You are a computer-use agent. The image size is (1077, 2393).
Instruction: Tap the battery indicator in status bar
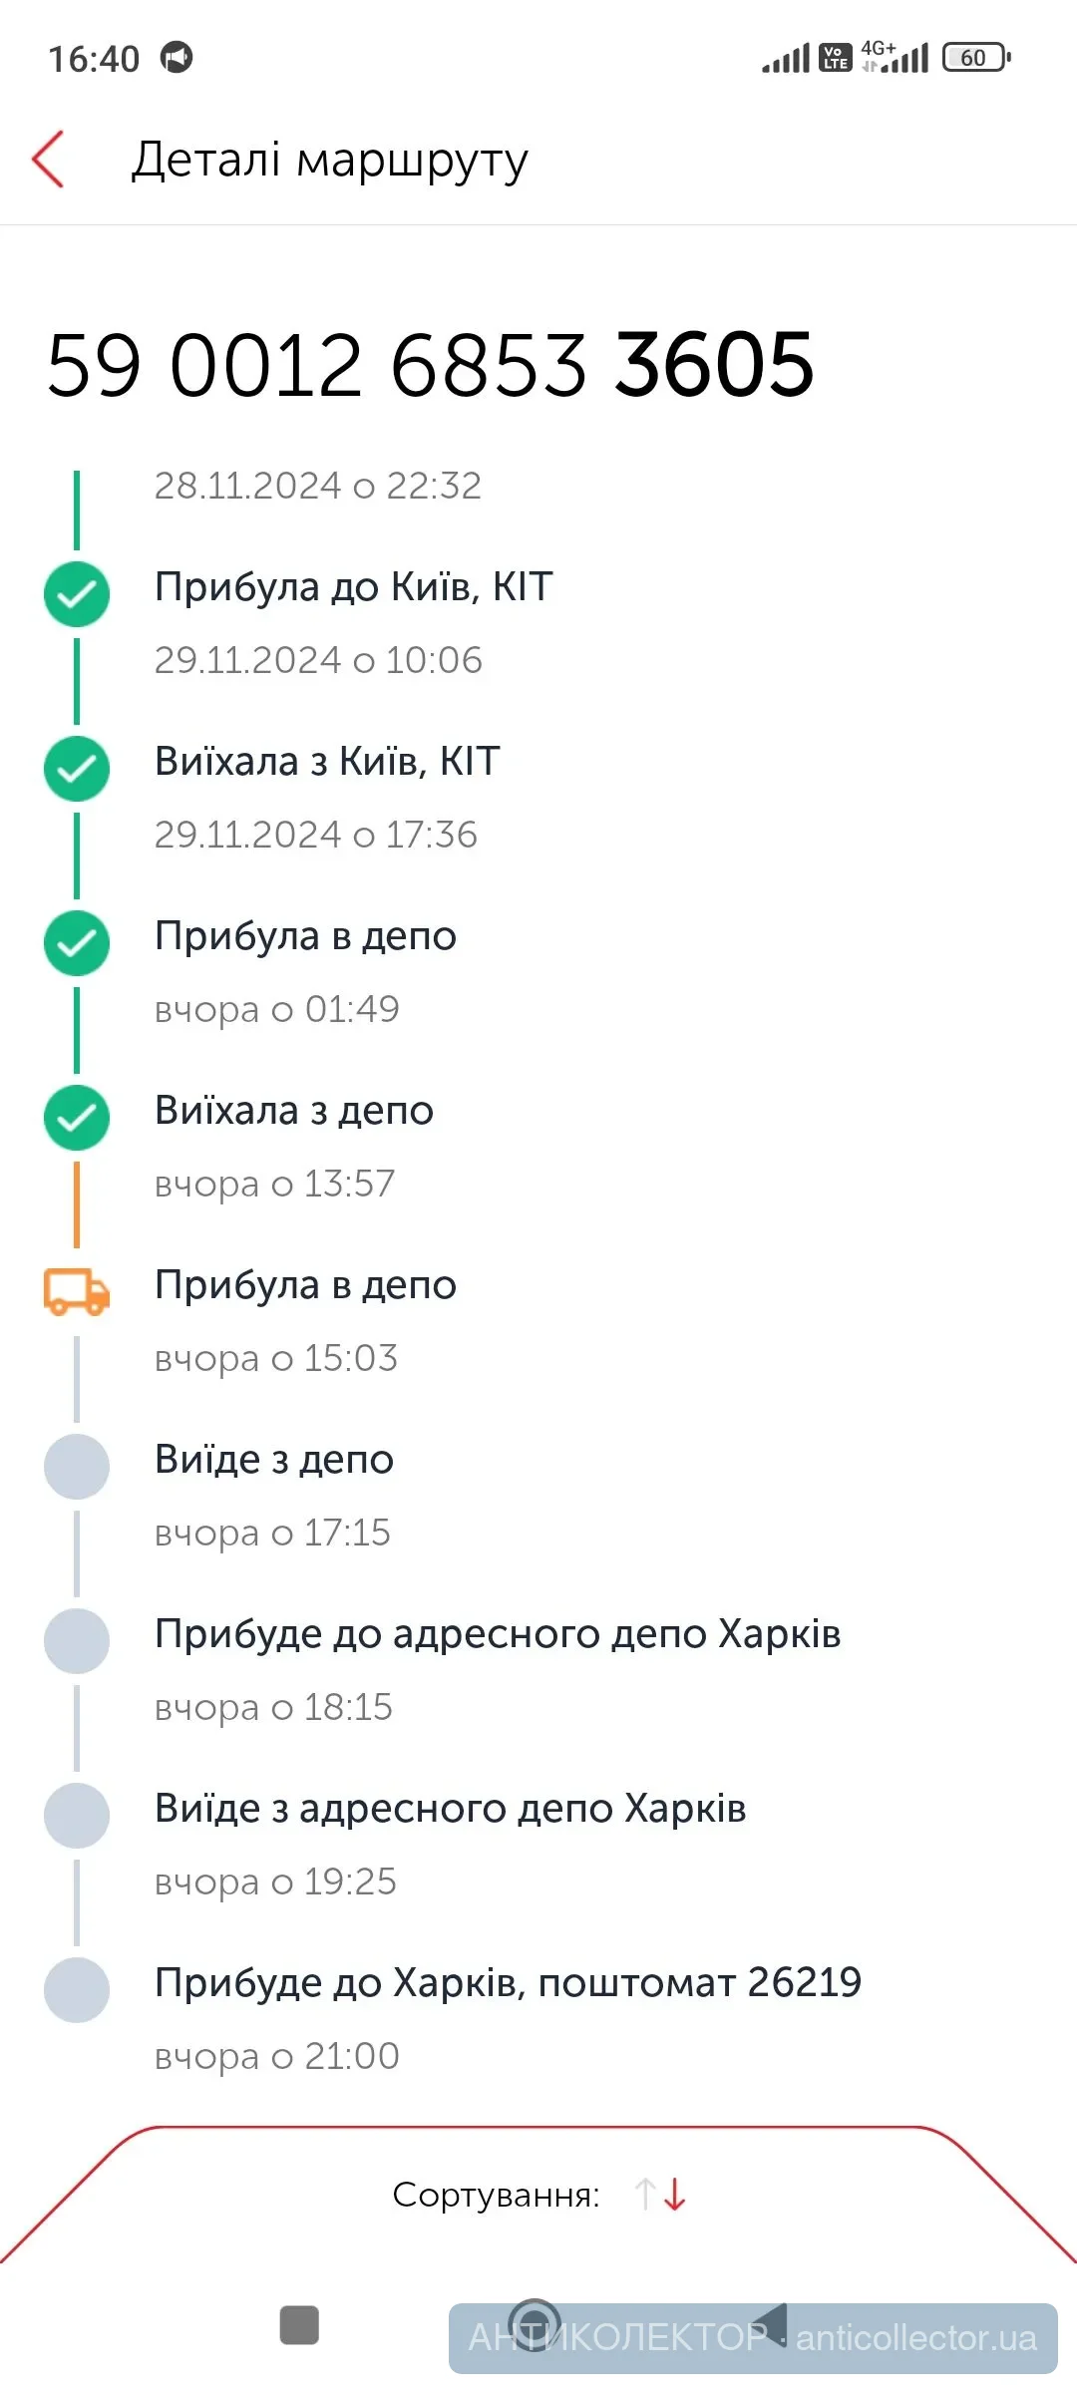pos(975,58)
